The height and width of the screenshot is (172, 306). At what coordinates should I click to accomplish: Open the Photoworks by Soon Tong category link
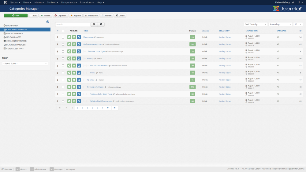click(x=101, y=94)
